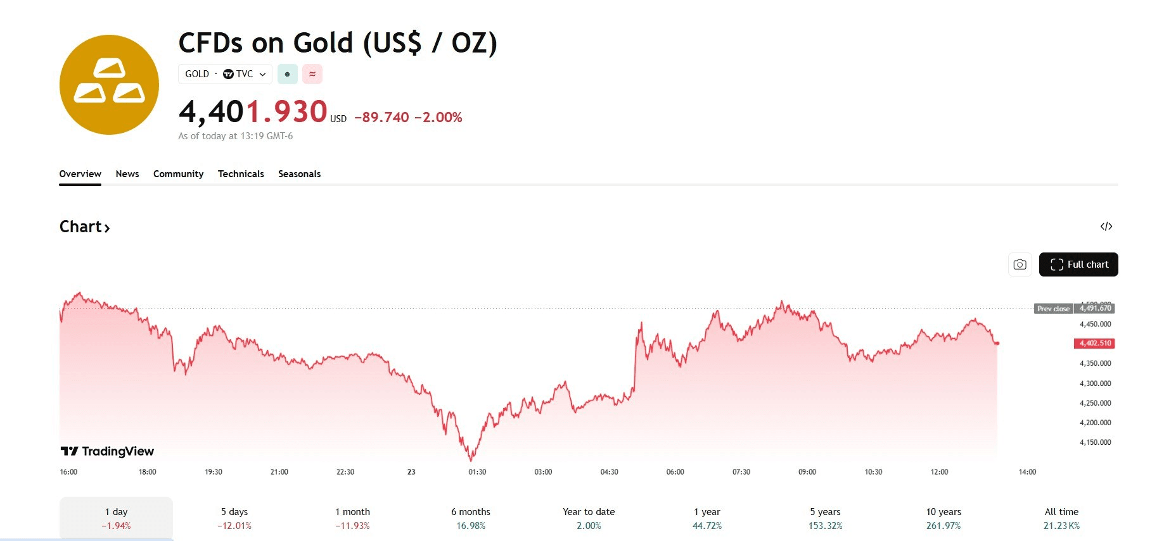Click the camera snapshot icon
Viewport: 1164px width, 541px height.
(x=1020, y=264)
